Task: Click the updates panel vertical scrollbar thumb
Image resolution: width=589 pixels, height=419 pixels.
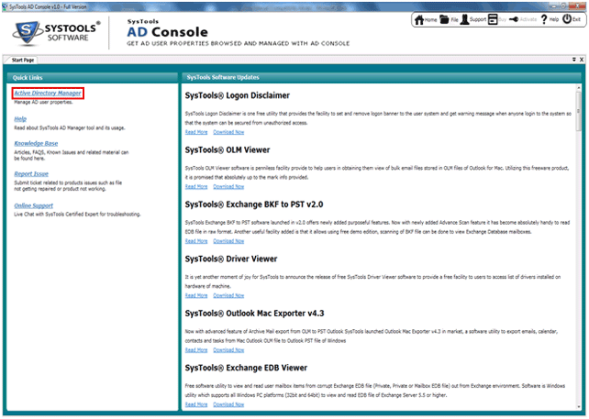Action: (579, 111)
